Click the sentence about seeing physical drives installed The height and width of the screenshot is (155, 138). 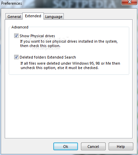[x=69, y=41]
